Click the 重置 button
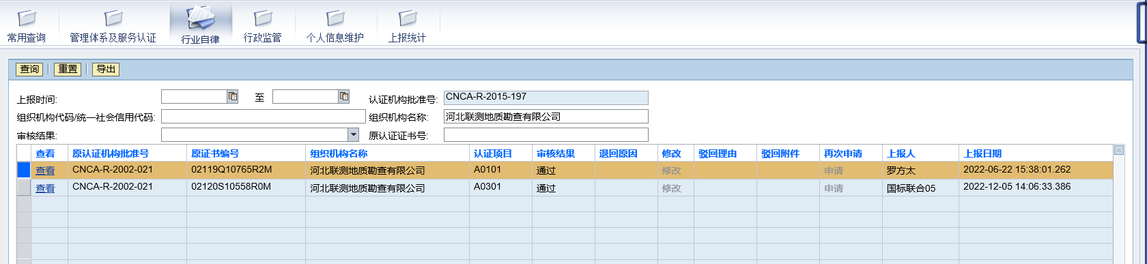Image resolution: width=1147 pixels, height=264 pixels. (x=68, y=69)
